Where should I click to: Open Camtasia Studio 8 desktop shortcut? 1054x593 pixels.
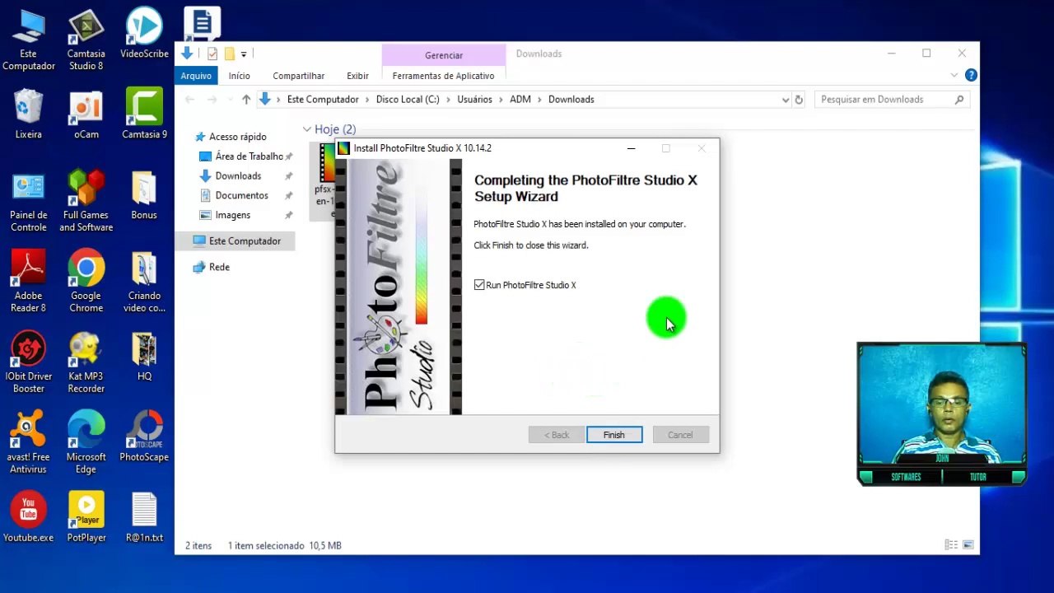click(x=86, y=40)
